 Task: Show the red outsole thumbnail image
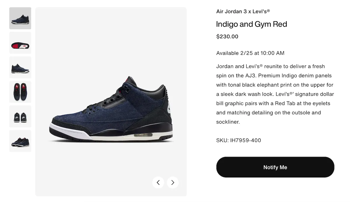click(x=20, y=43)
